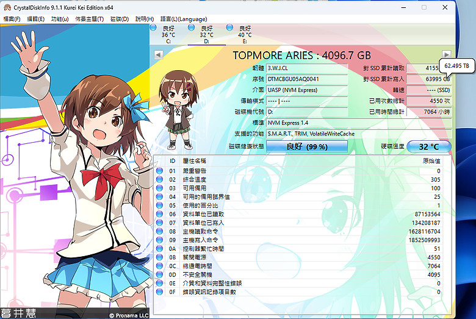Click status orb for attribute 07 資料單位已寫入

[x=159, y=223]
